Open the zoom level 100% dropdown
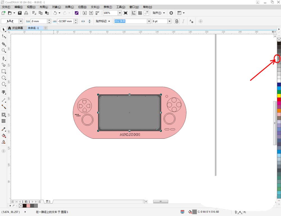The height and width of the screenshot is (216, 281). 120,13
